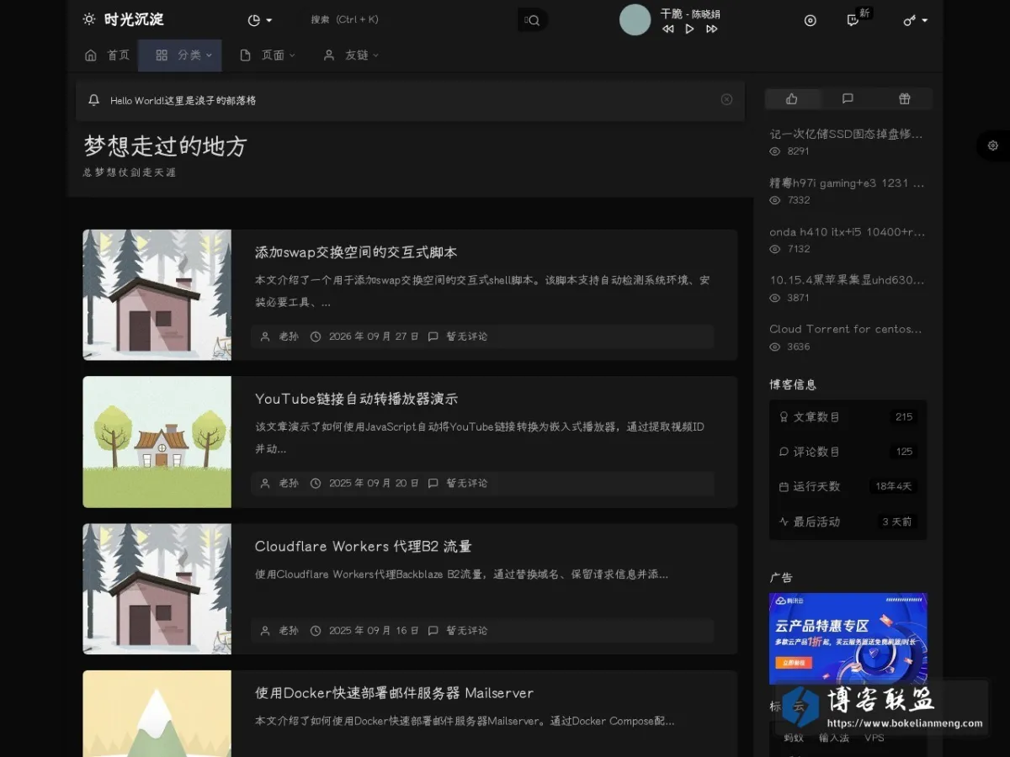Skip to previous track in music player
This screenshot has width=1010, height=757.
pos(667,29)
